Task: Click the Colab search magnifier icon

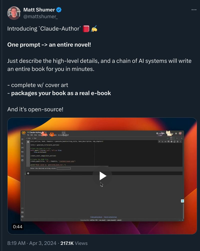Action: (x=22, y=143)
